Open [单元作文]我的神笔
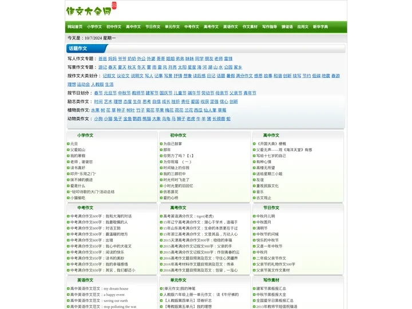The height and width of the screenshot is (309, 412). pyautogui.click(x=180, y=288)
